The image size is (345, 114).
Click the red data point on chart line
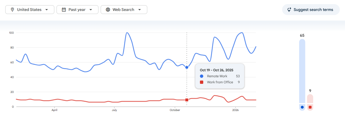187,100
